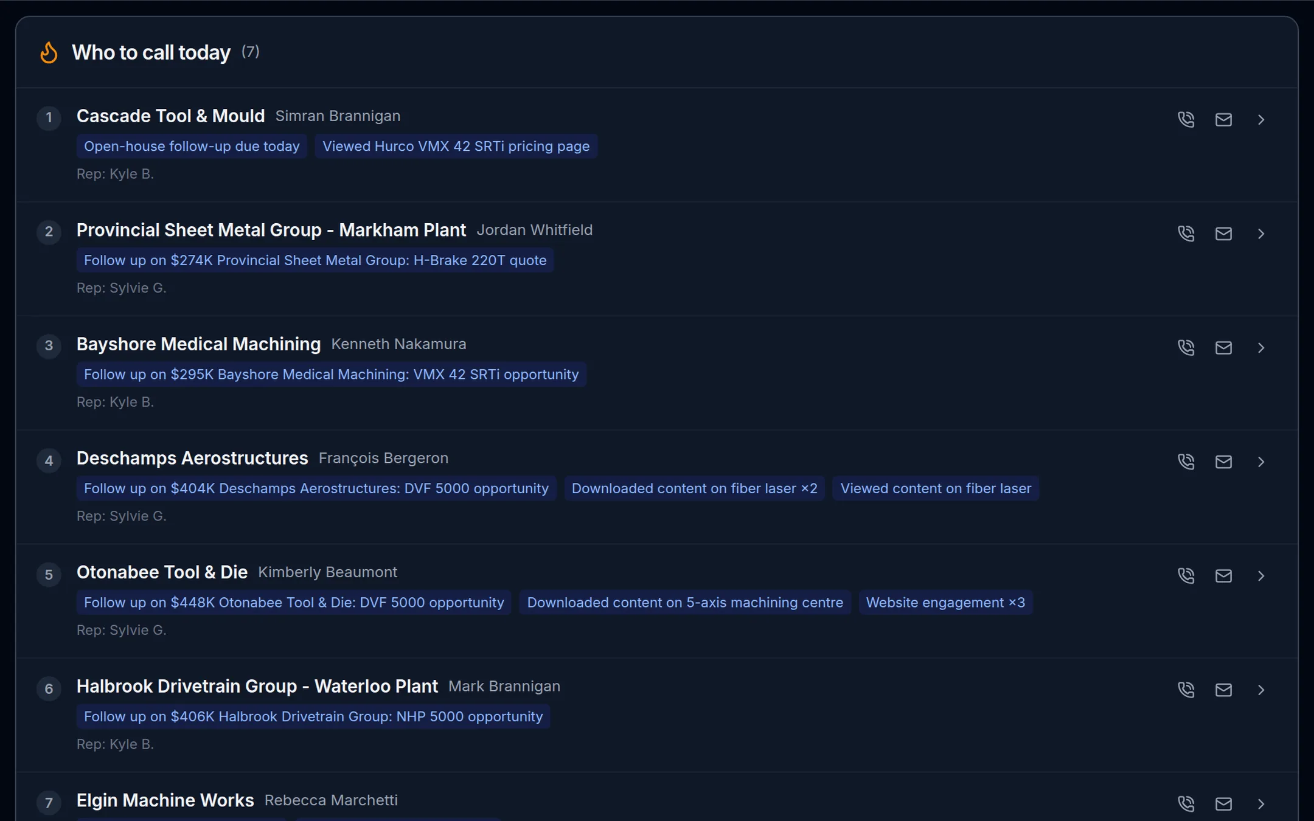Email Bayshore Medical Machining
Image resolution: width=1314 pixels, height=821 pixels.
coord(1223,347)
